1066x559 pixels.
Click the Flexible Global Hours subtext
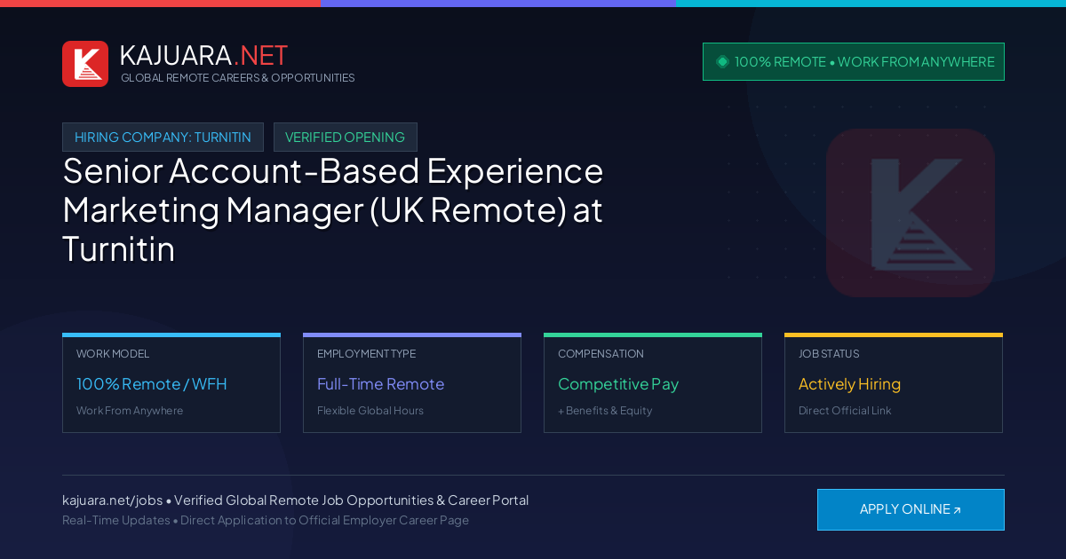[x=370, y=411]
